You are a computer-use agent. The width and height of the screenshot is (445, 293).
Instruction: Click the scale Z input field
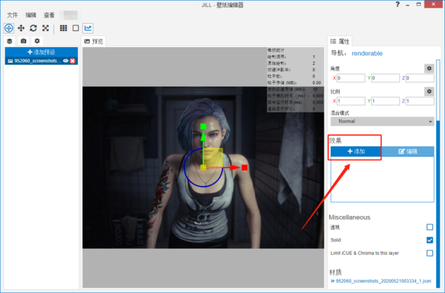click(420, 101)
